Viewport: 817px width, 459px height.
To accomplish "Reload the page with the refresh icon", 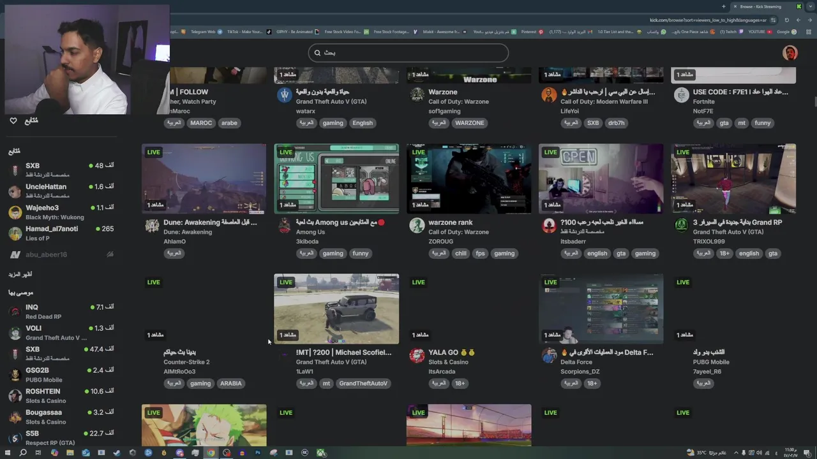I will point(786,20).
